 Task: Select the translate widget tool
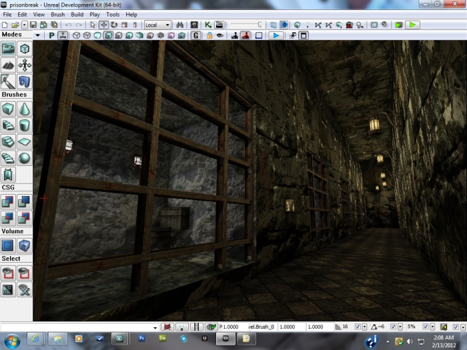tap(104, 25)
